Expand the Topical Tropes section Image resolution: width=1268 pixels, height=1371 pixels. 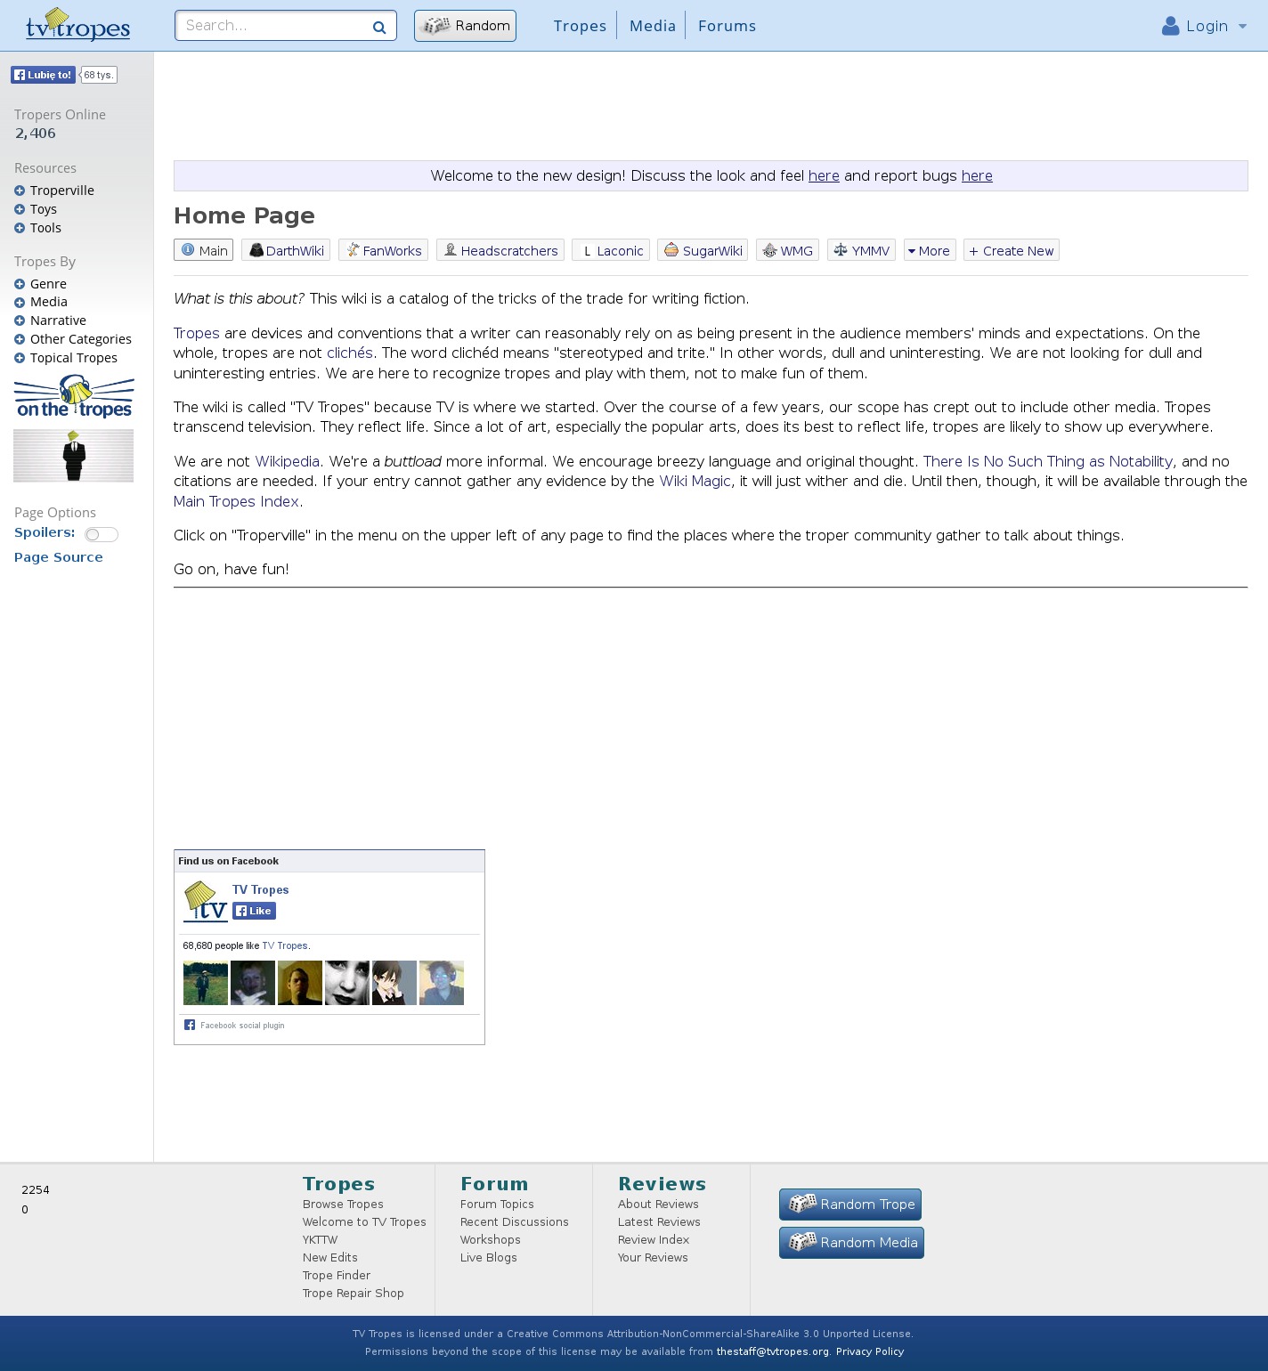pos(20,358)
